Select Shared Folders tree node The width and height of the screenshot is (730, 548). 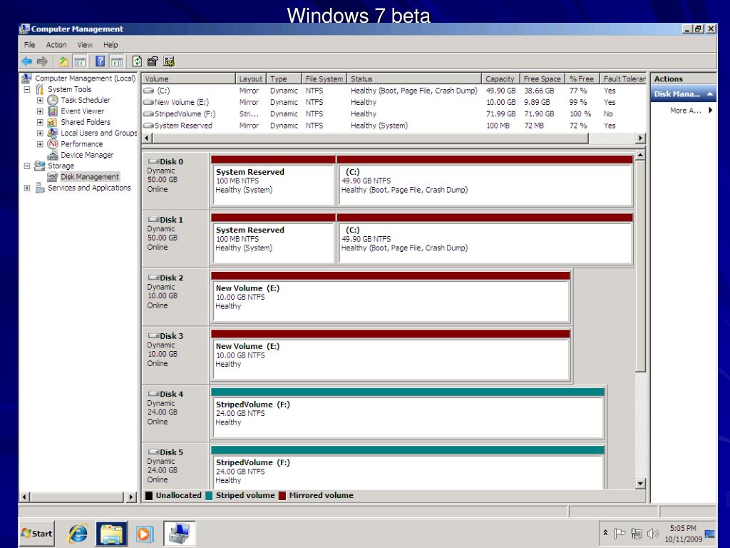(x=86, y=122)
